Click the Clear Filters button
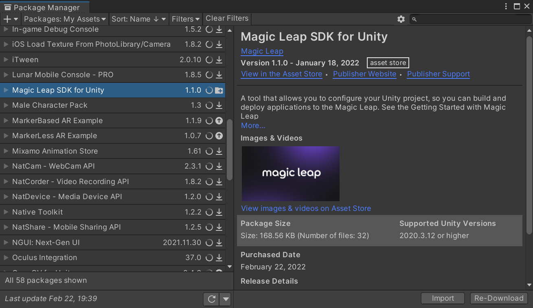 [x=227, y=18]
